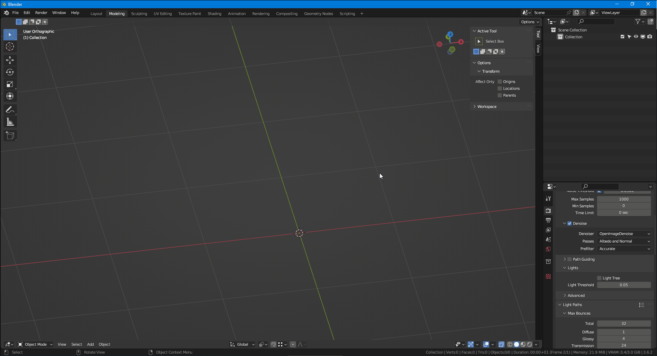Click the Light Threshold 0.05 slider
The height and width of the screenshot is (356, 657).
[x=624, y=285]
